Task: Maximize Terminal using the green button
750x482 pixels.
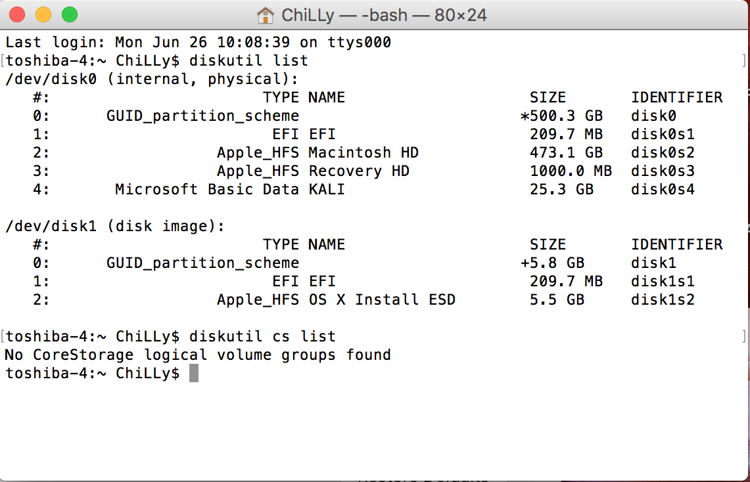Action: point(70,15)
